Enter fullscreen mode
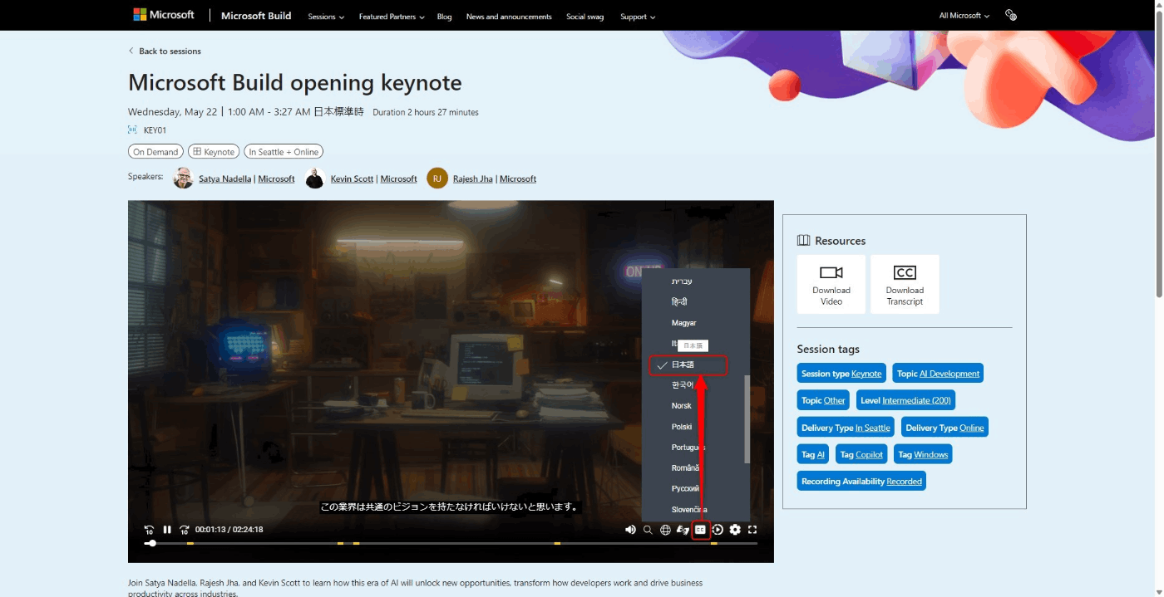The width and height of the screenshot is (1164, 597). point(752,530)
